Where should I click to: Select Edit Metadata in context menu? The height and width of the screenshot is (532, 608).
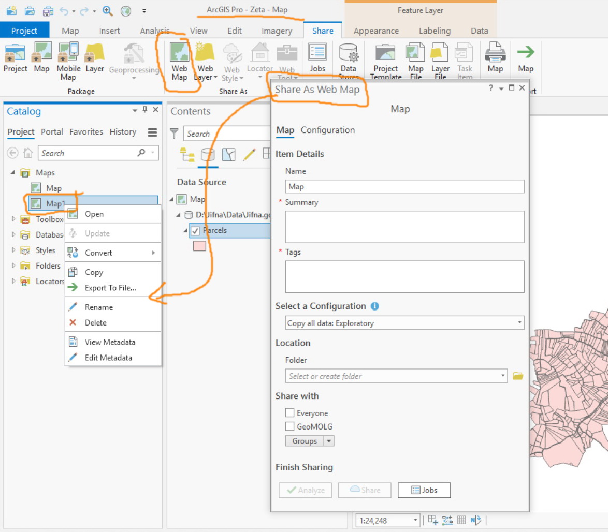[x=113, y=358]
